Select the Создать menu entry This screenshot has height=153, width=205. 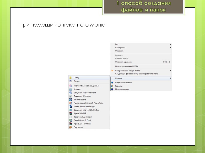click(141, 78)
